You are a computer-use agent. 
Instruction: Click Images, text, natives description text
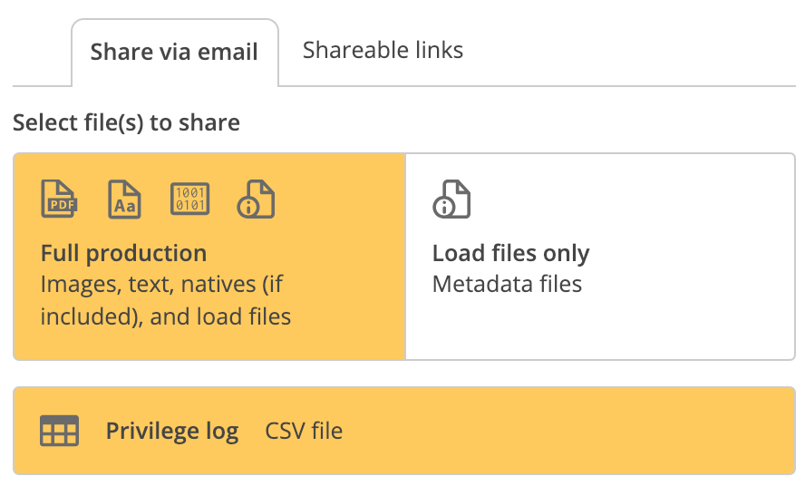pos(161,285)
